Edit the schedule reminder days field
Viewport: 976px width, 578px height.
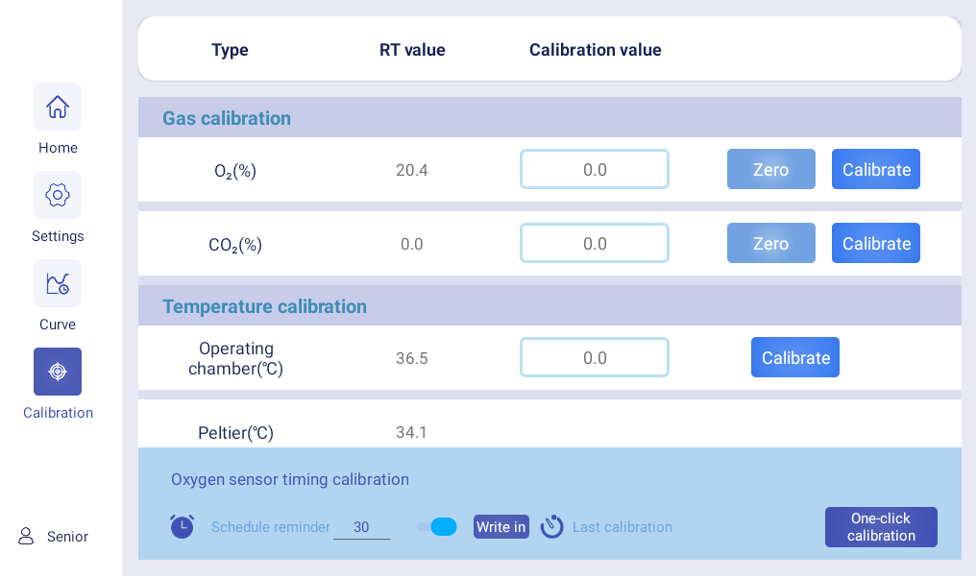361,527
